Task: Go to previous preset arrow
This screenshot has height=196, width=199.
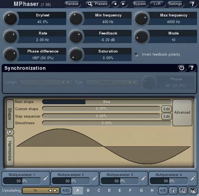Action: point(115,4)
